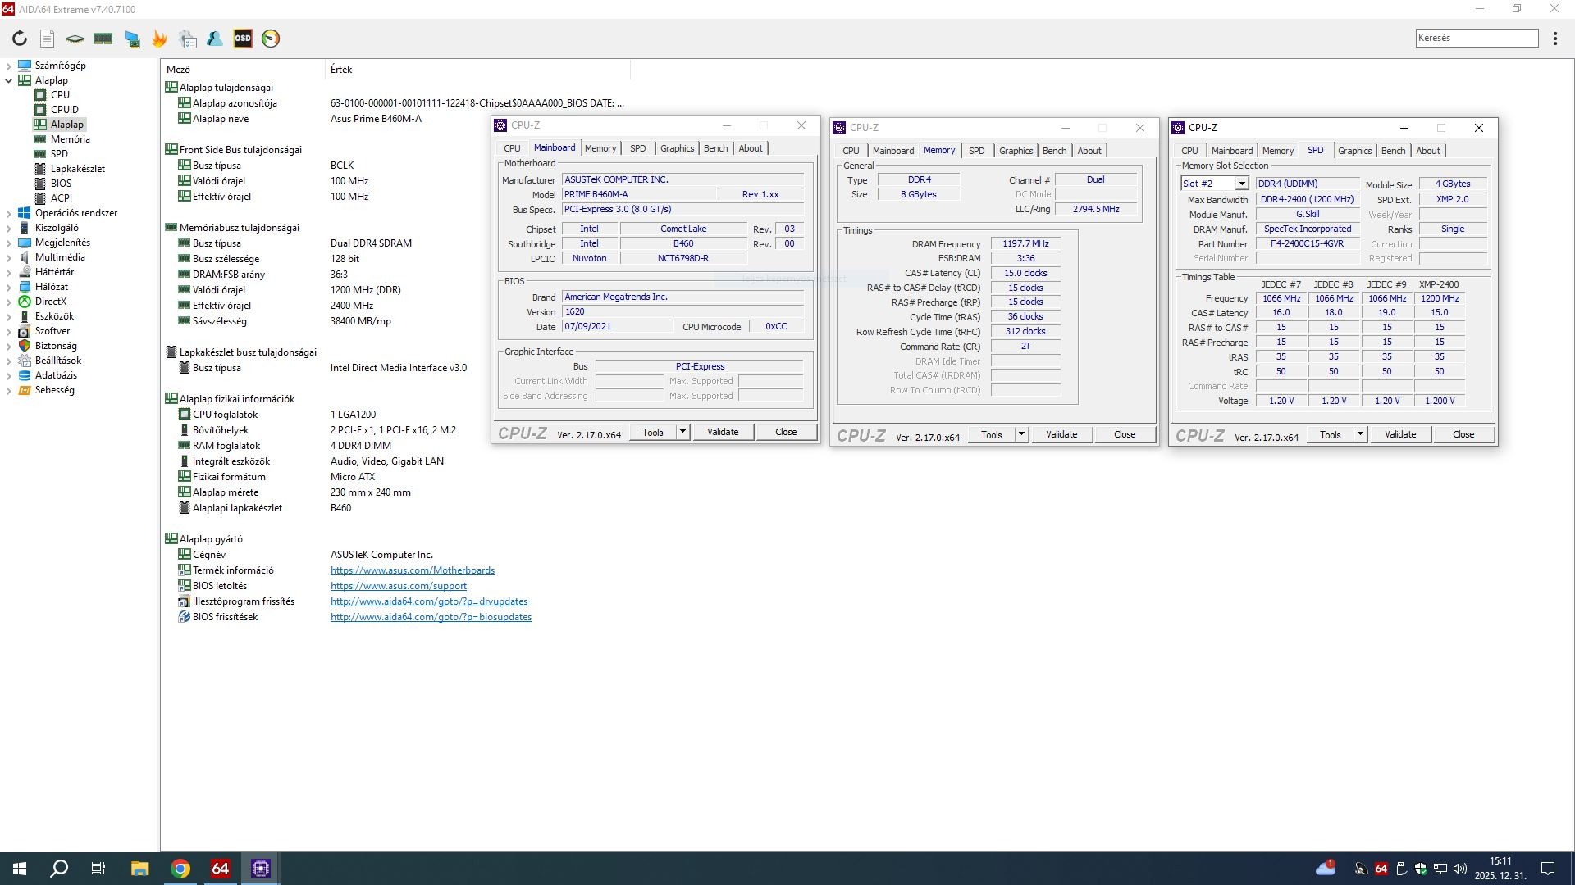Open the Report document icon
The image size is (1575, 885).
[x=48, y=39]
